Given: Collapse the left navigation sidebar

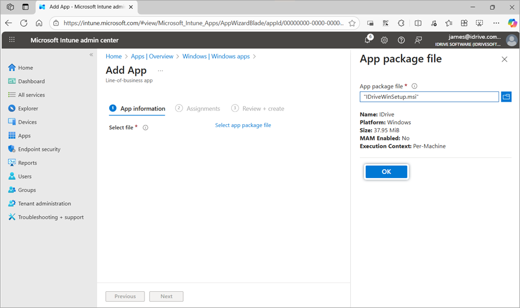Looking at the screenshot, I should click(91, 55).
